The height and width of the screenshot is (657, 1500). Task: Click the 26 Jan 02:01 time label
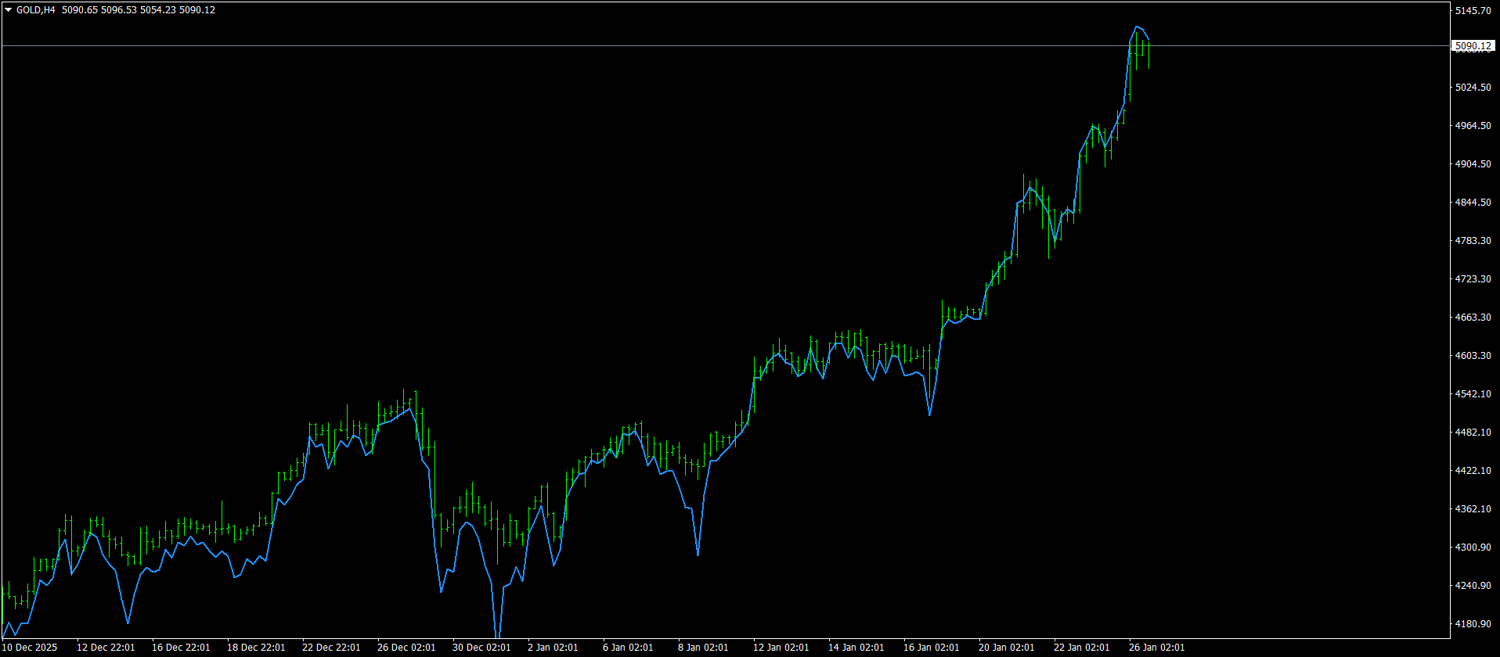[x=1156, y=648]
